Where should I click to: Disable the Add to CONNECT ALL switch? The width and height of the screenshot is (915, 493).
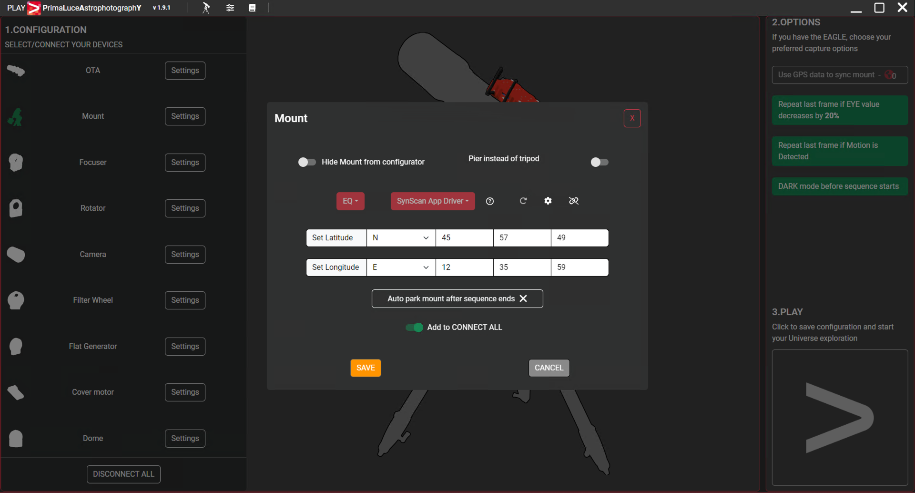[x=414, y=328]
